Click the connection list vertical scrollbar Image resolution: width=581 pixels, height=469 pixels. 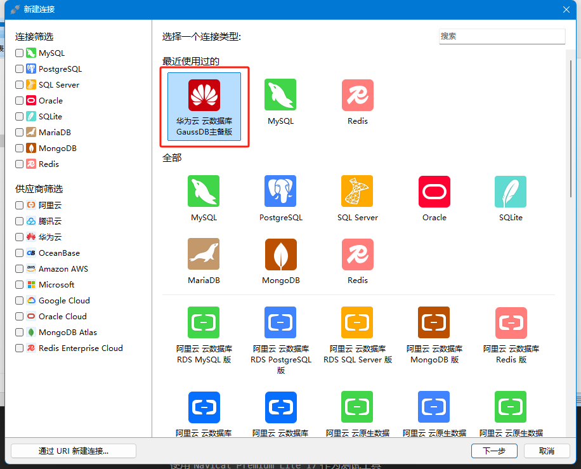coord(571,128)
